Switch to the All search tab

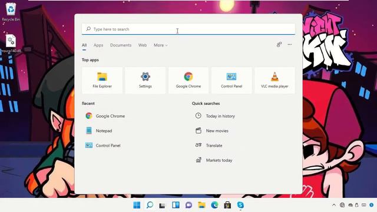pyautogui.click(x=84, y=45)
